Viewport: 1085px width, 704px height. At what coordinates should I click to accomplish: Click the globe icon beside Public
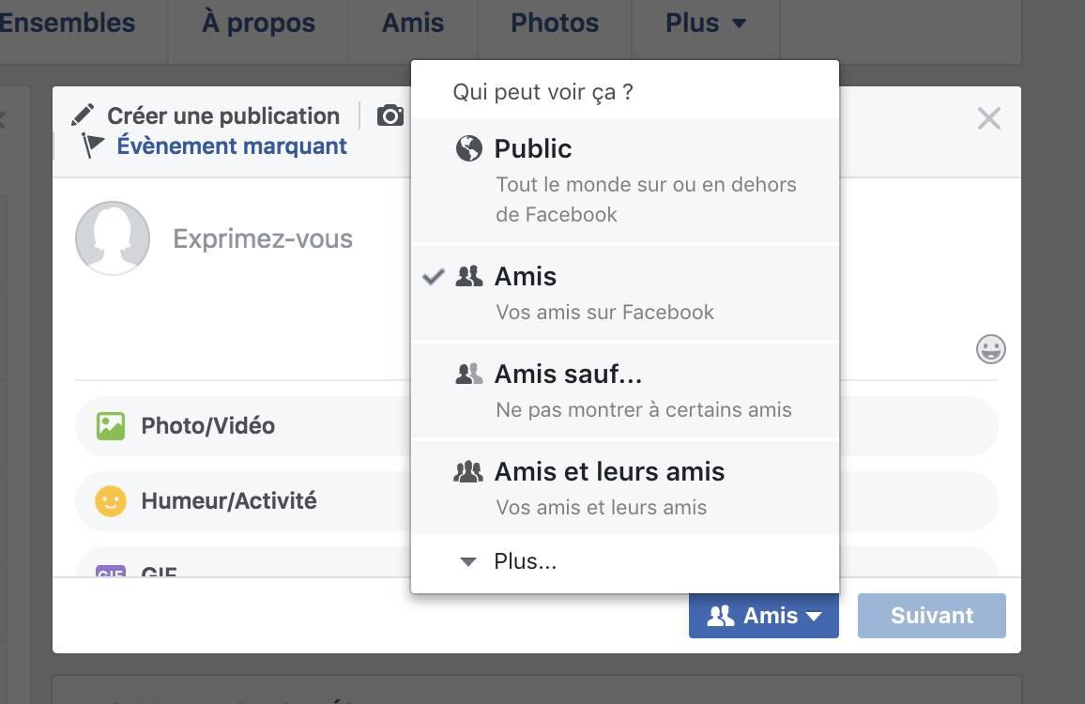[468, 148]
